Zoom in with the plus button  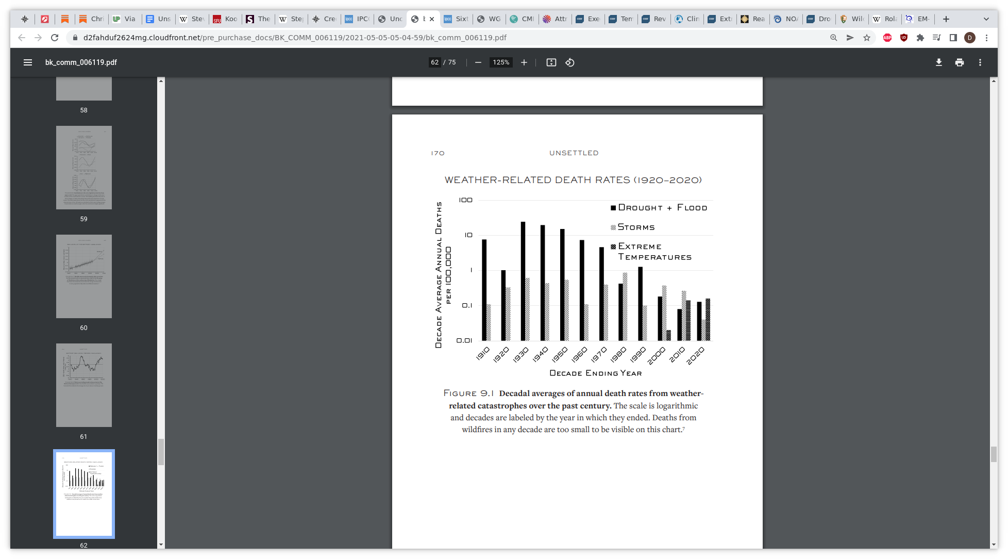(524, 62)
